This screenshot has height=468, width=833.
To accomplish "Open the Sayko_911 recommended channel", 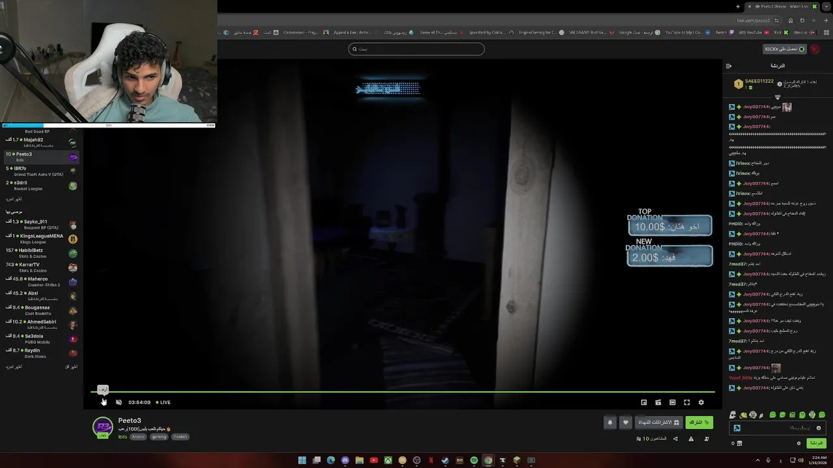I will tap(42, 224).
